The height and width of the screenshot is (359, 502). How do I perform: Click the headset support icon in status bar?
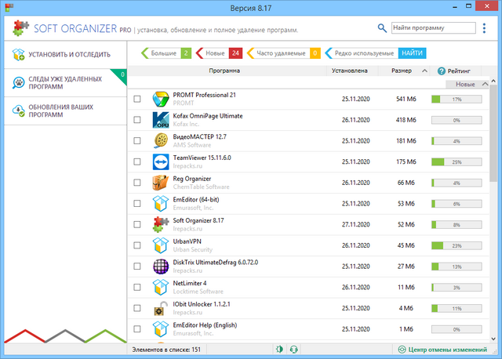(293, 349)
